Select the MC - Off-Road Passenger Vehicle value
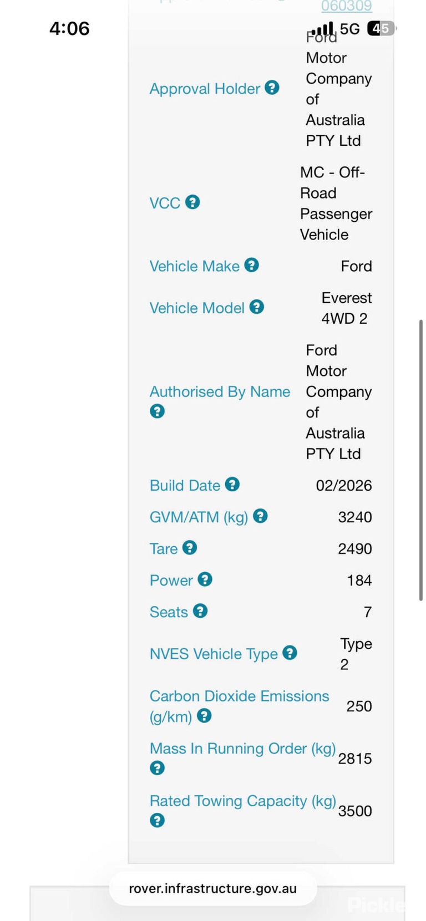The width and height of the screenshot is (426, 921). [x=336, y=203]
